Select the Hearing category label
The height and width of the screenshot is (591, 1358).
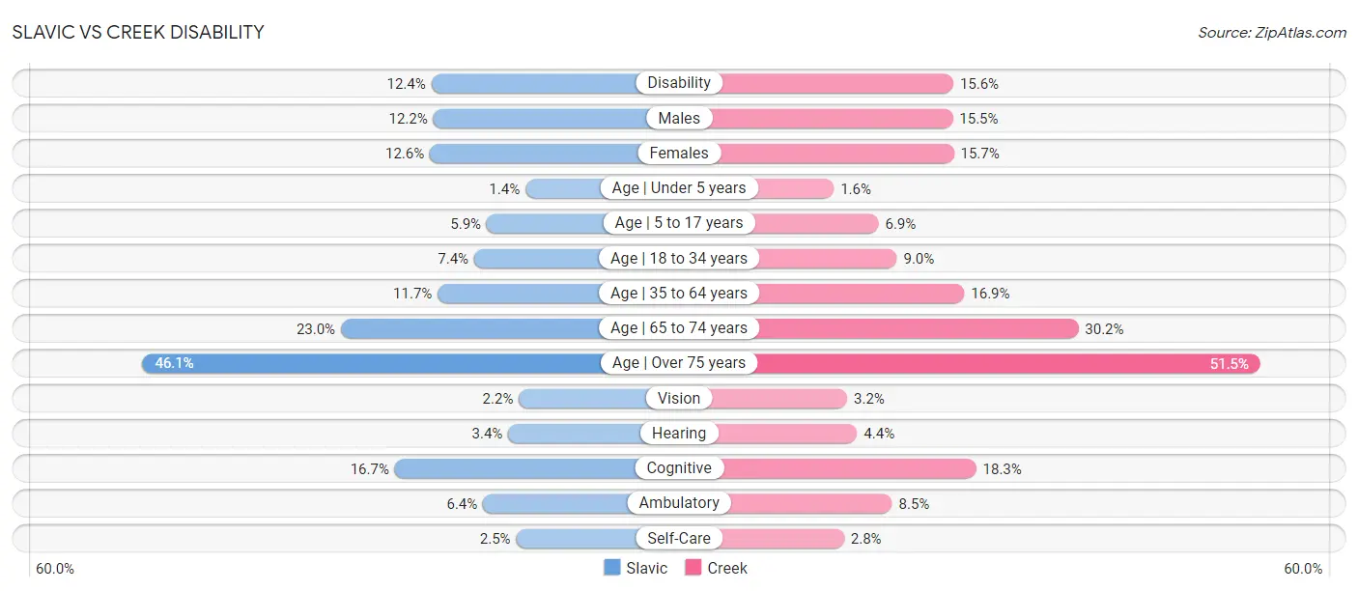679,433
